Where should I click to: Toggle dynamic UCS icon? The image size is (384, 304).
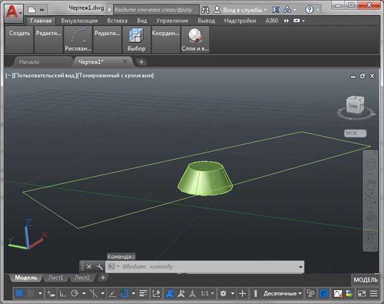[x=156, y=293]
